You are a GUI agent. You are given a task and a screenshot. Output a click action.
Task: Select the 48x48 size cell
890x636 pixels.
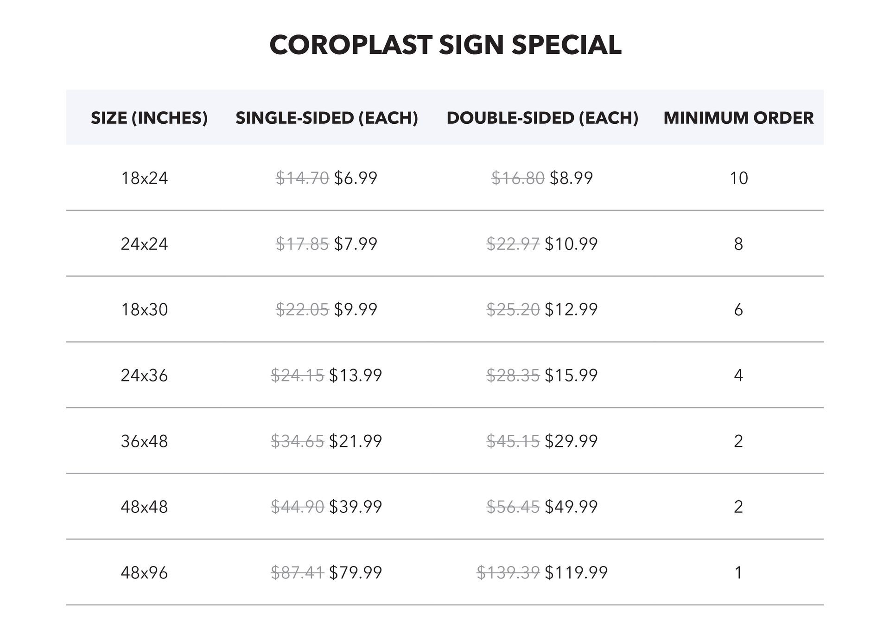pos(144,507)
